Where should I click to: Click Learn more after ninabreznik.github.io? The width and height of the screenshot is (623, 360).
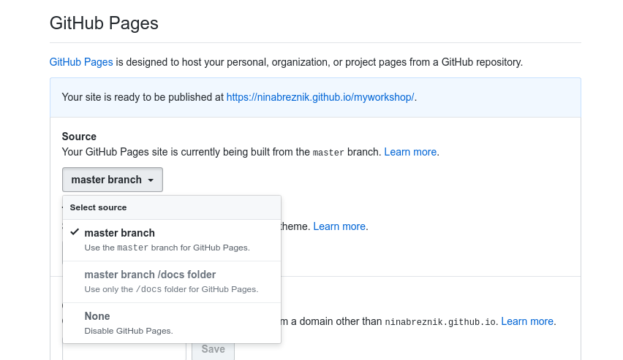click(527, 321)
